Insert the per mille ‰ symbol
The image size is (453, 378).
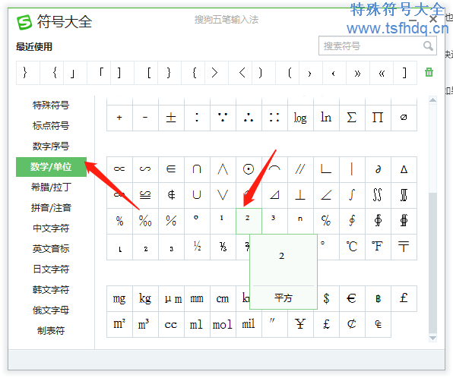pyautogui.click(x=145, y=221)
